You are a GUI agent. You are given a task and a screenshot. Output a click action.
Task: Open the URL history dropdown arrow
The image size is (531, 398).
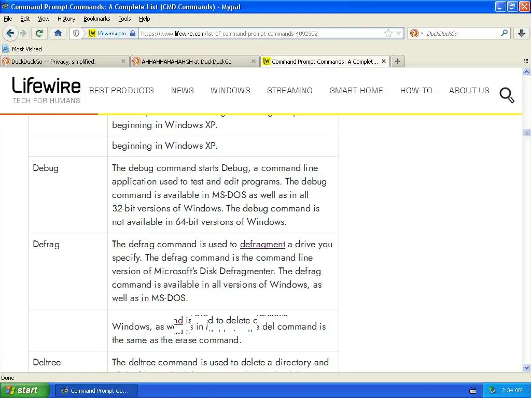point(399,33)
